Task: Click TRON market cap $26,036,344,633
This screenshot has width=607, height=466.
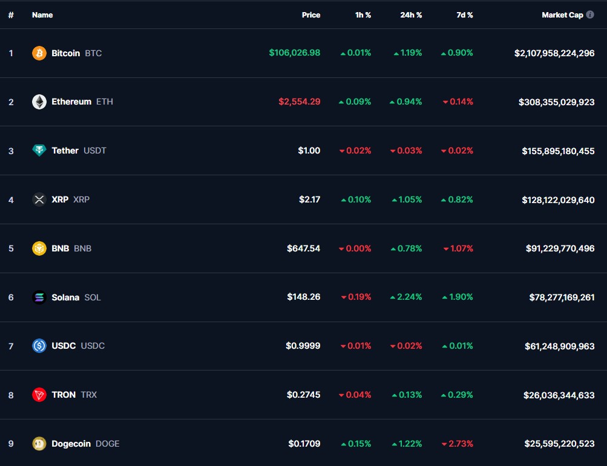Action: 559,395
